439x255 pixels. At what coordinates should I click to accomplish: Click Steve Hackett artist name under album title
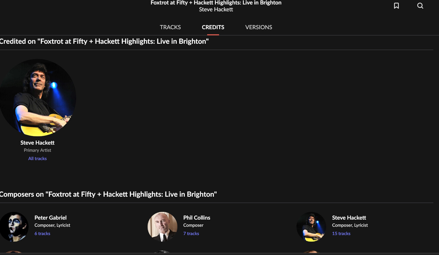pyautogui.click(x=216, y=10)
